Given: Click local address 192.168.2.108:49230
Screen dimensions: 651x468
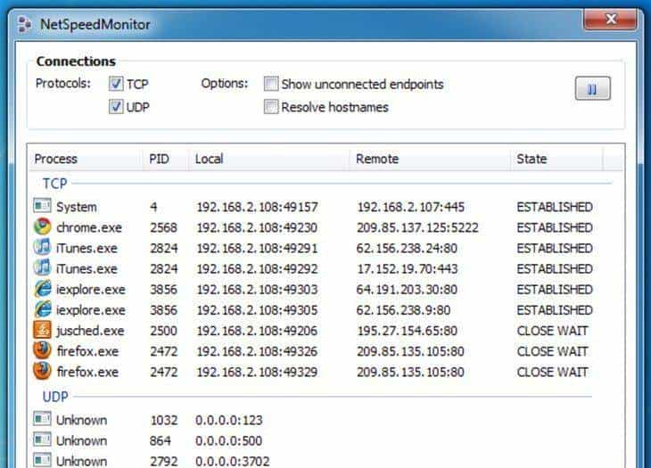Looking at the screenshot, I should pos(257,228).
